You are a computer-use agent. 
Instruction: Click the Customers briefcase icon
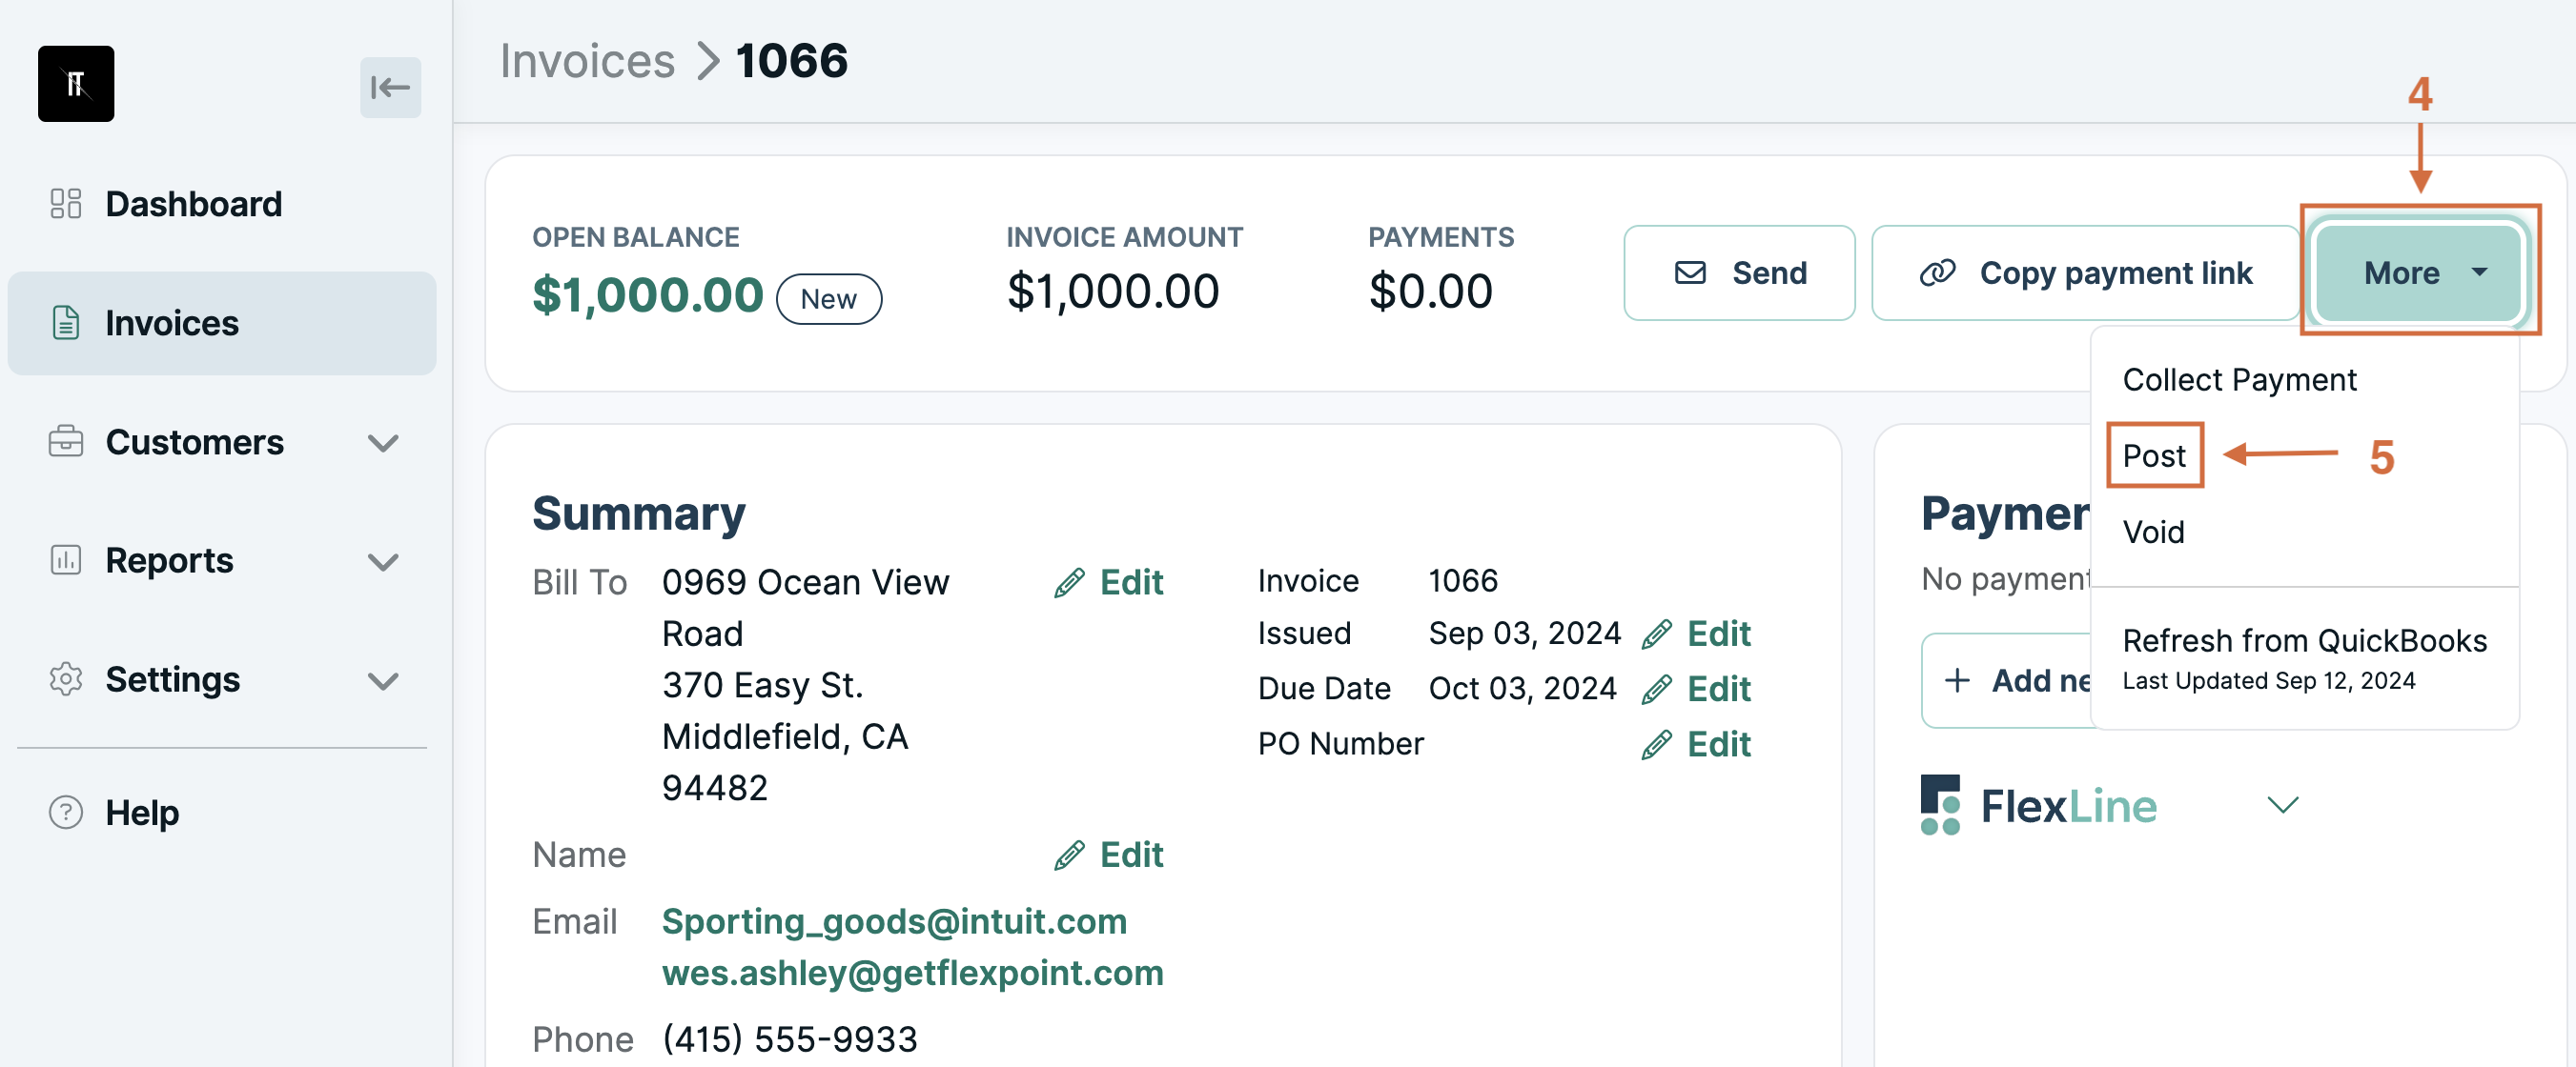coord(66,442)
